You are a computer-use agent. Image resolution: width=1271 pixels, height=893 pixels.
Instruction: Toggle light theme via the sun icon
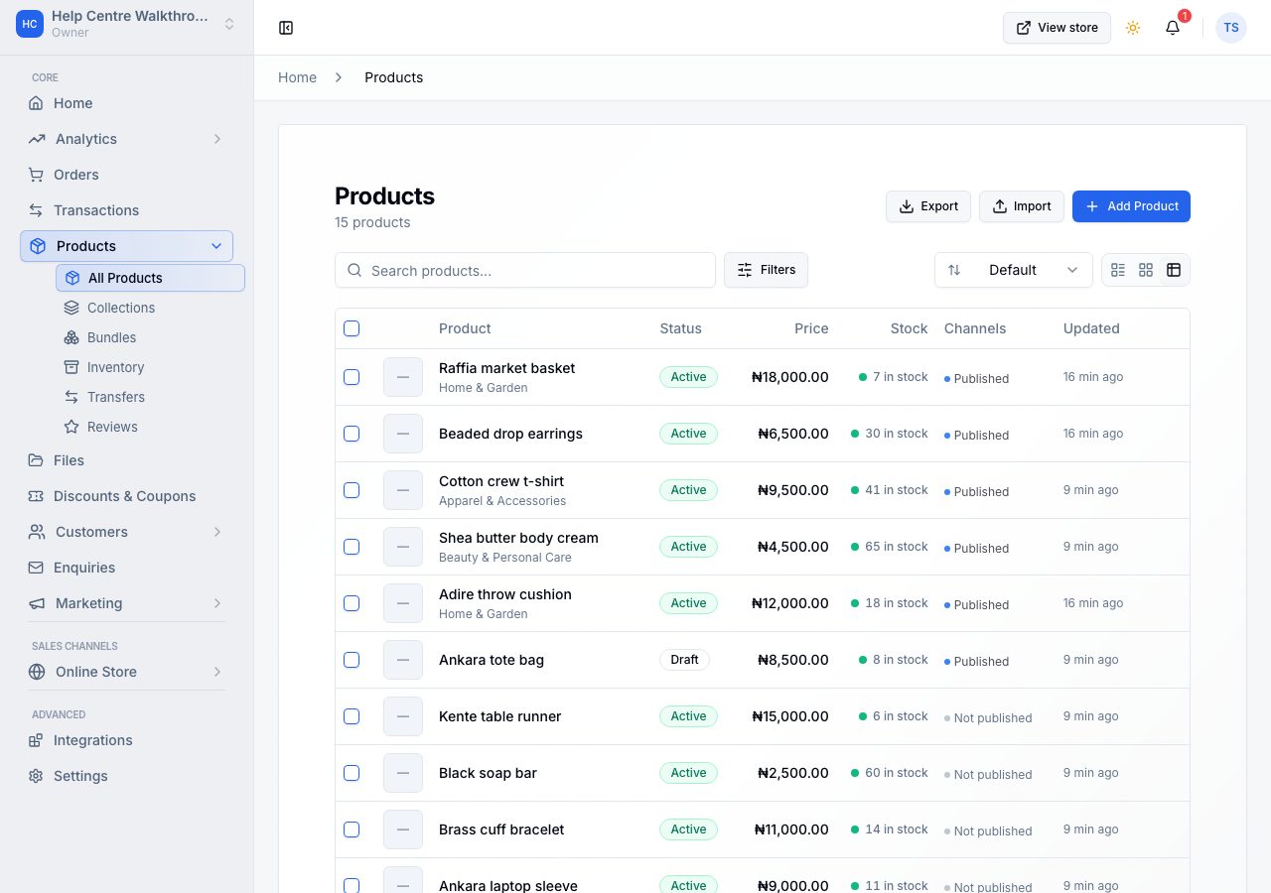1133,28
